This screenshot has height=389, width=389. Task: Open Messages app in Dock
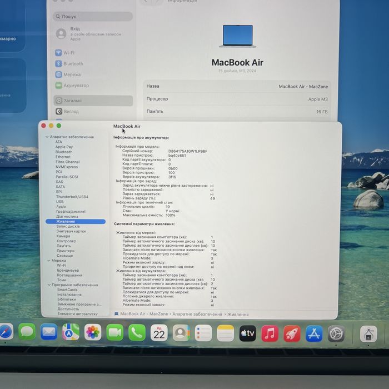click(x=27, y=331)
